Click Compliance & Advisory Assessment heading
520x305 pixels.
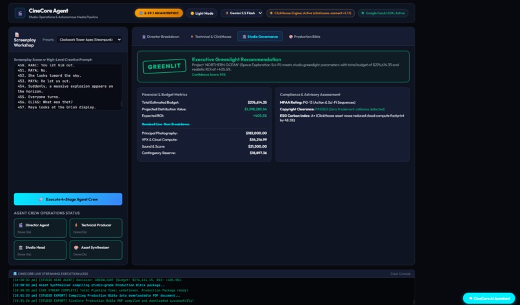coord(310,95)
